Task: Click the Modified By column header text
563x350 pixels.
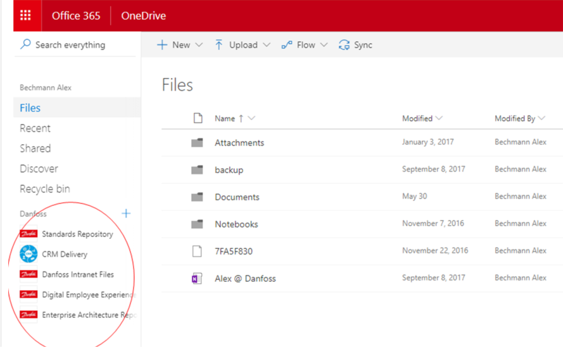Action: click(x=515, y=118)
